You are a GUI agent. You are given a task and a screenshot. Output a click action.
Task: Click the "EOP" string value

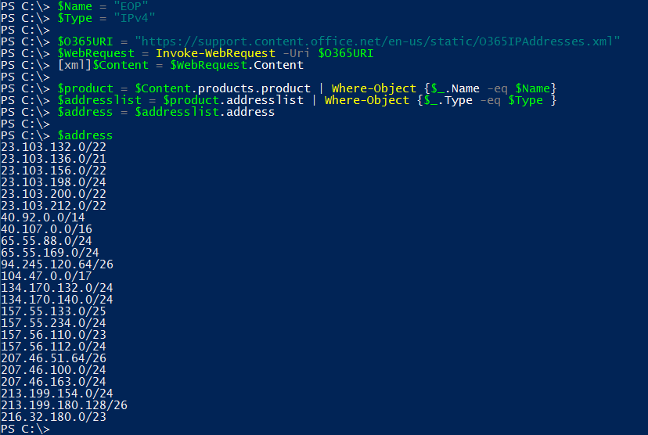[133, 6]
